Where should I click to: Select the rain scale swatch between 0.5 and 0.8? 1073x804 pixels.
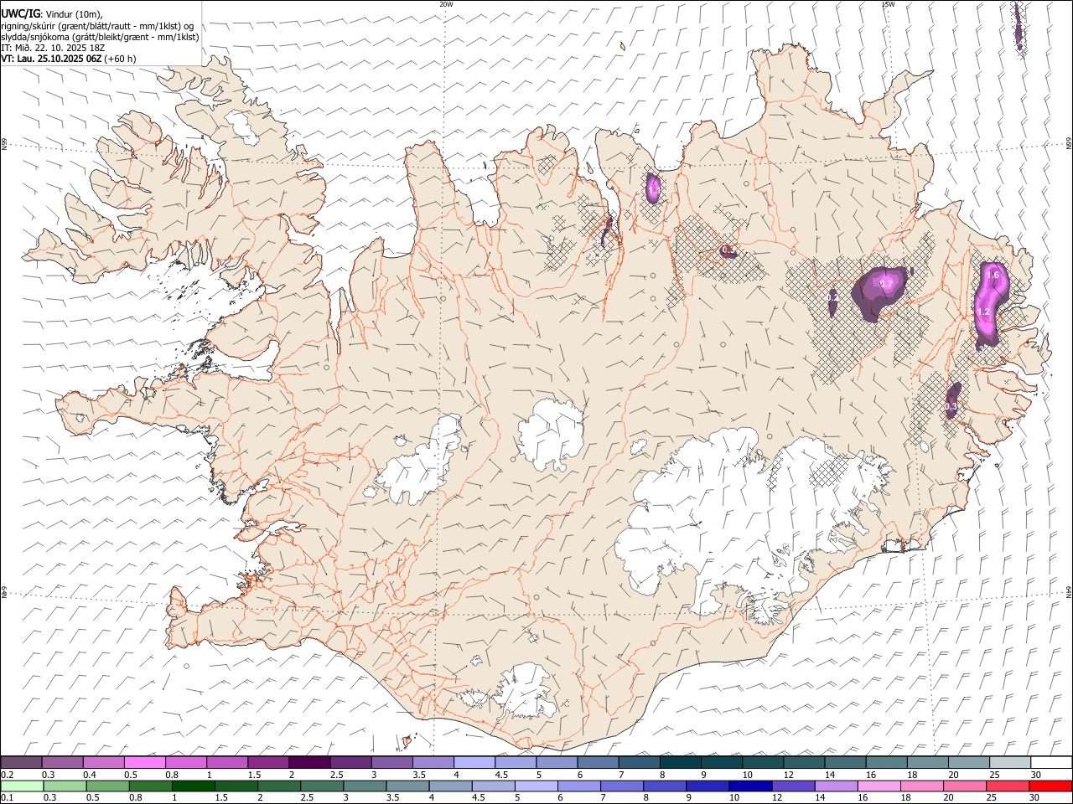pos(108,786)
